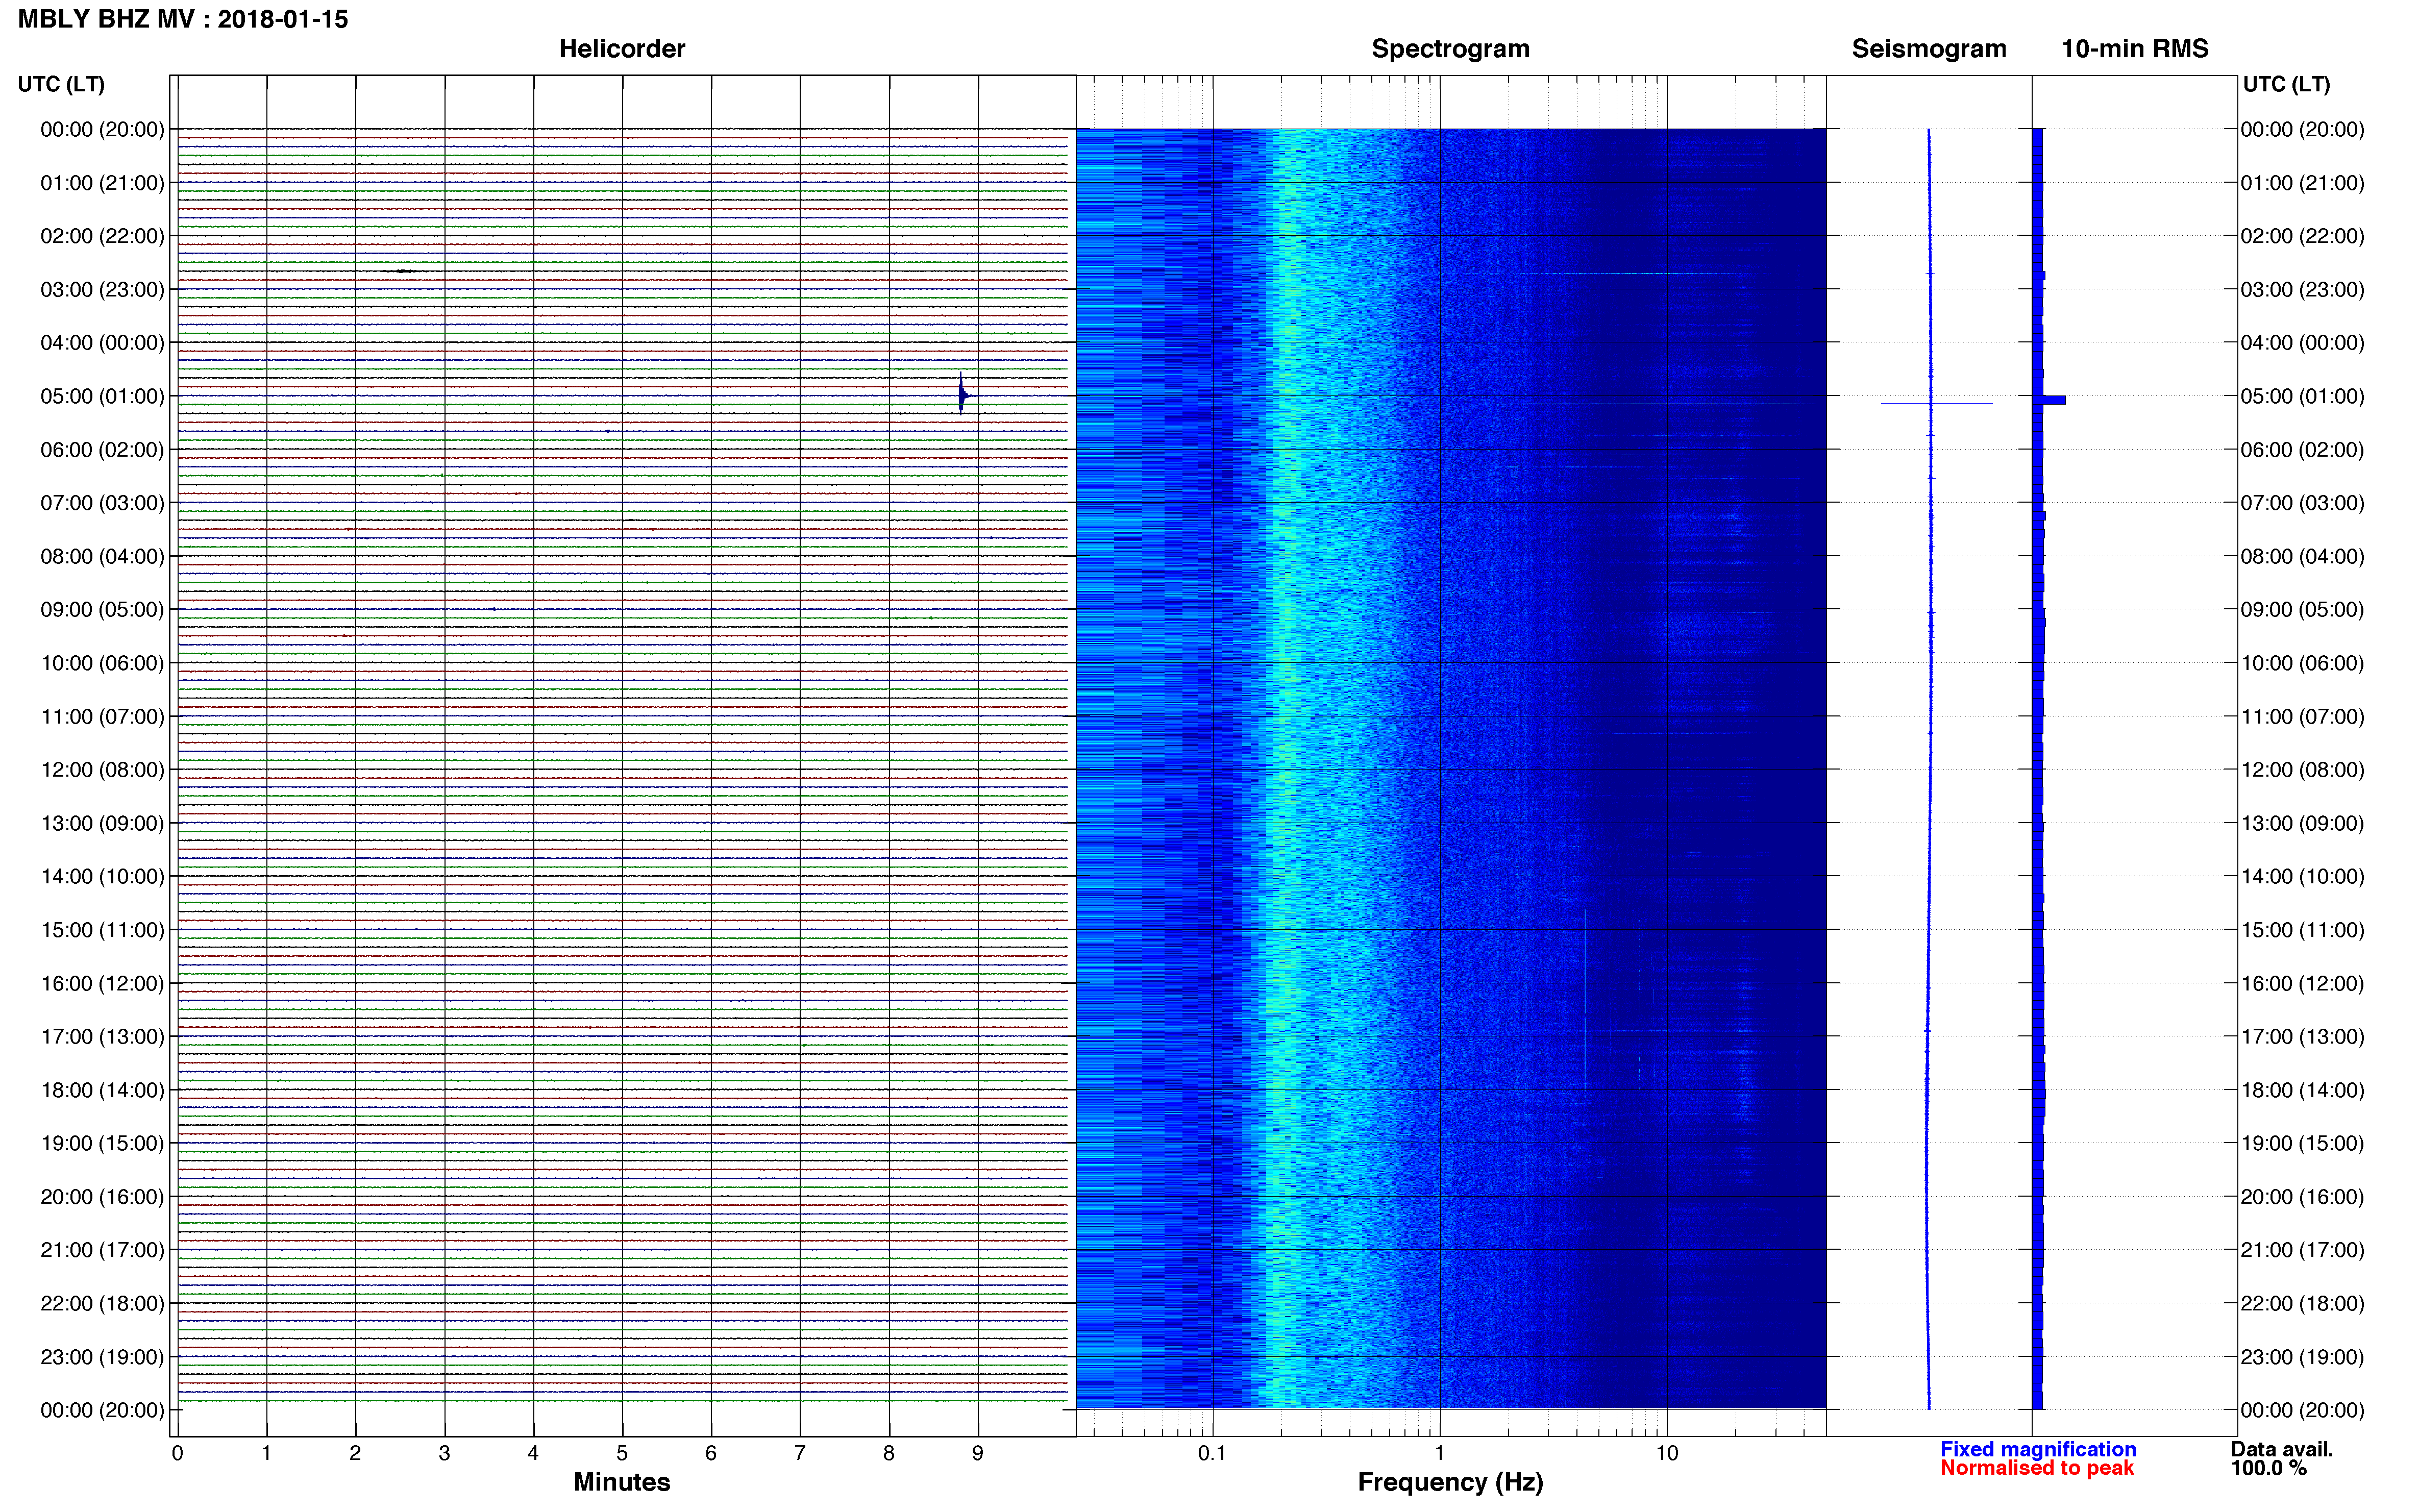The width and height of the screenshot is (2419, 1512).
Task: Click left-axis time label "11:00 (07:00)"
Action: (102, 717)
